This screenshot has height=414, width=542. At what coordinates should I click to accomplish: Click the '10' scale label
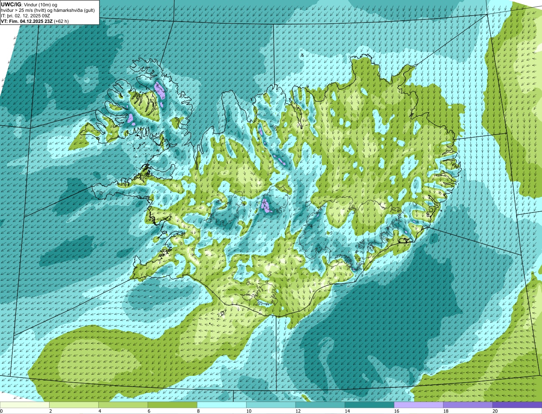249,411
